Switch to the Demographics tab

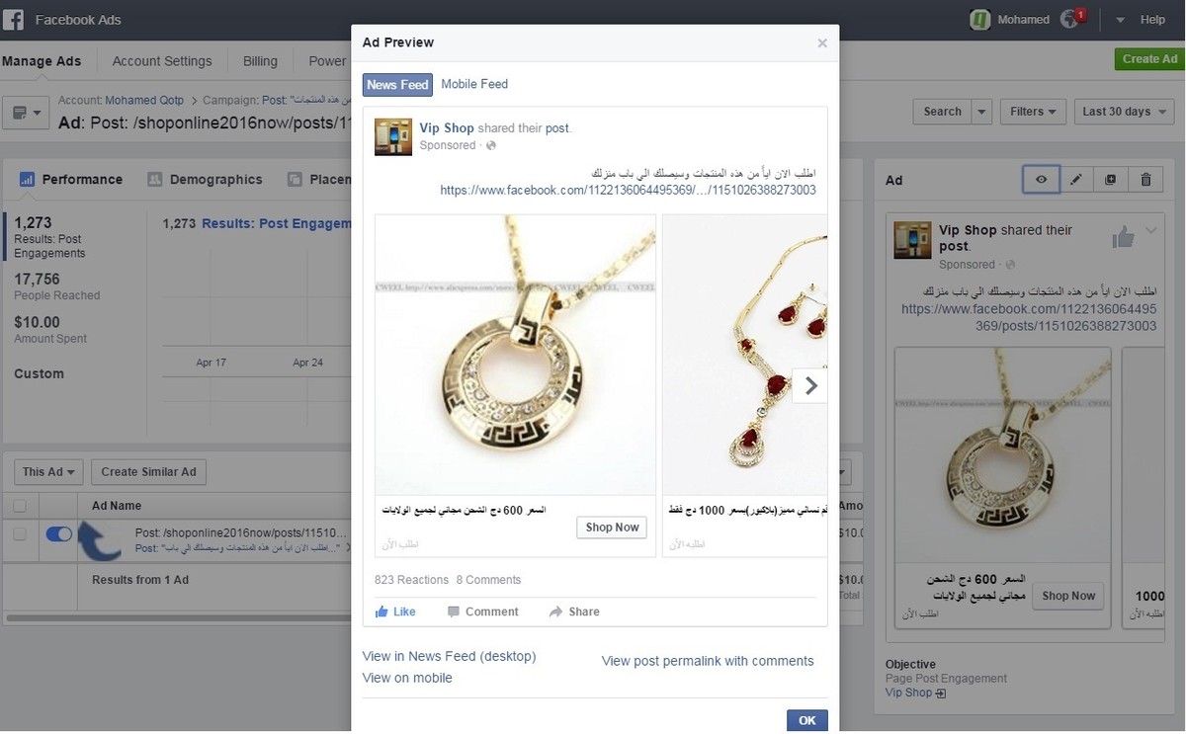[x=205, y=180]
